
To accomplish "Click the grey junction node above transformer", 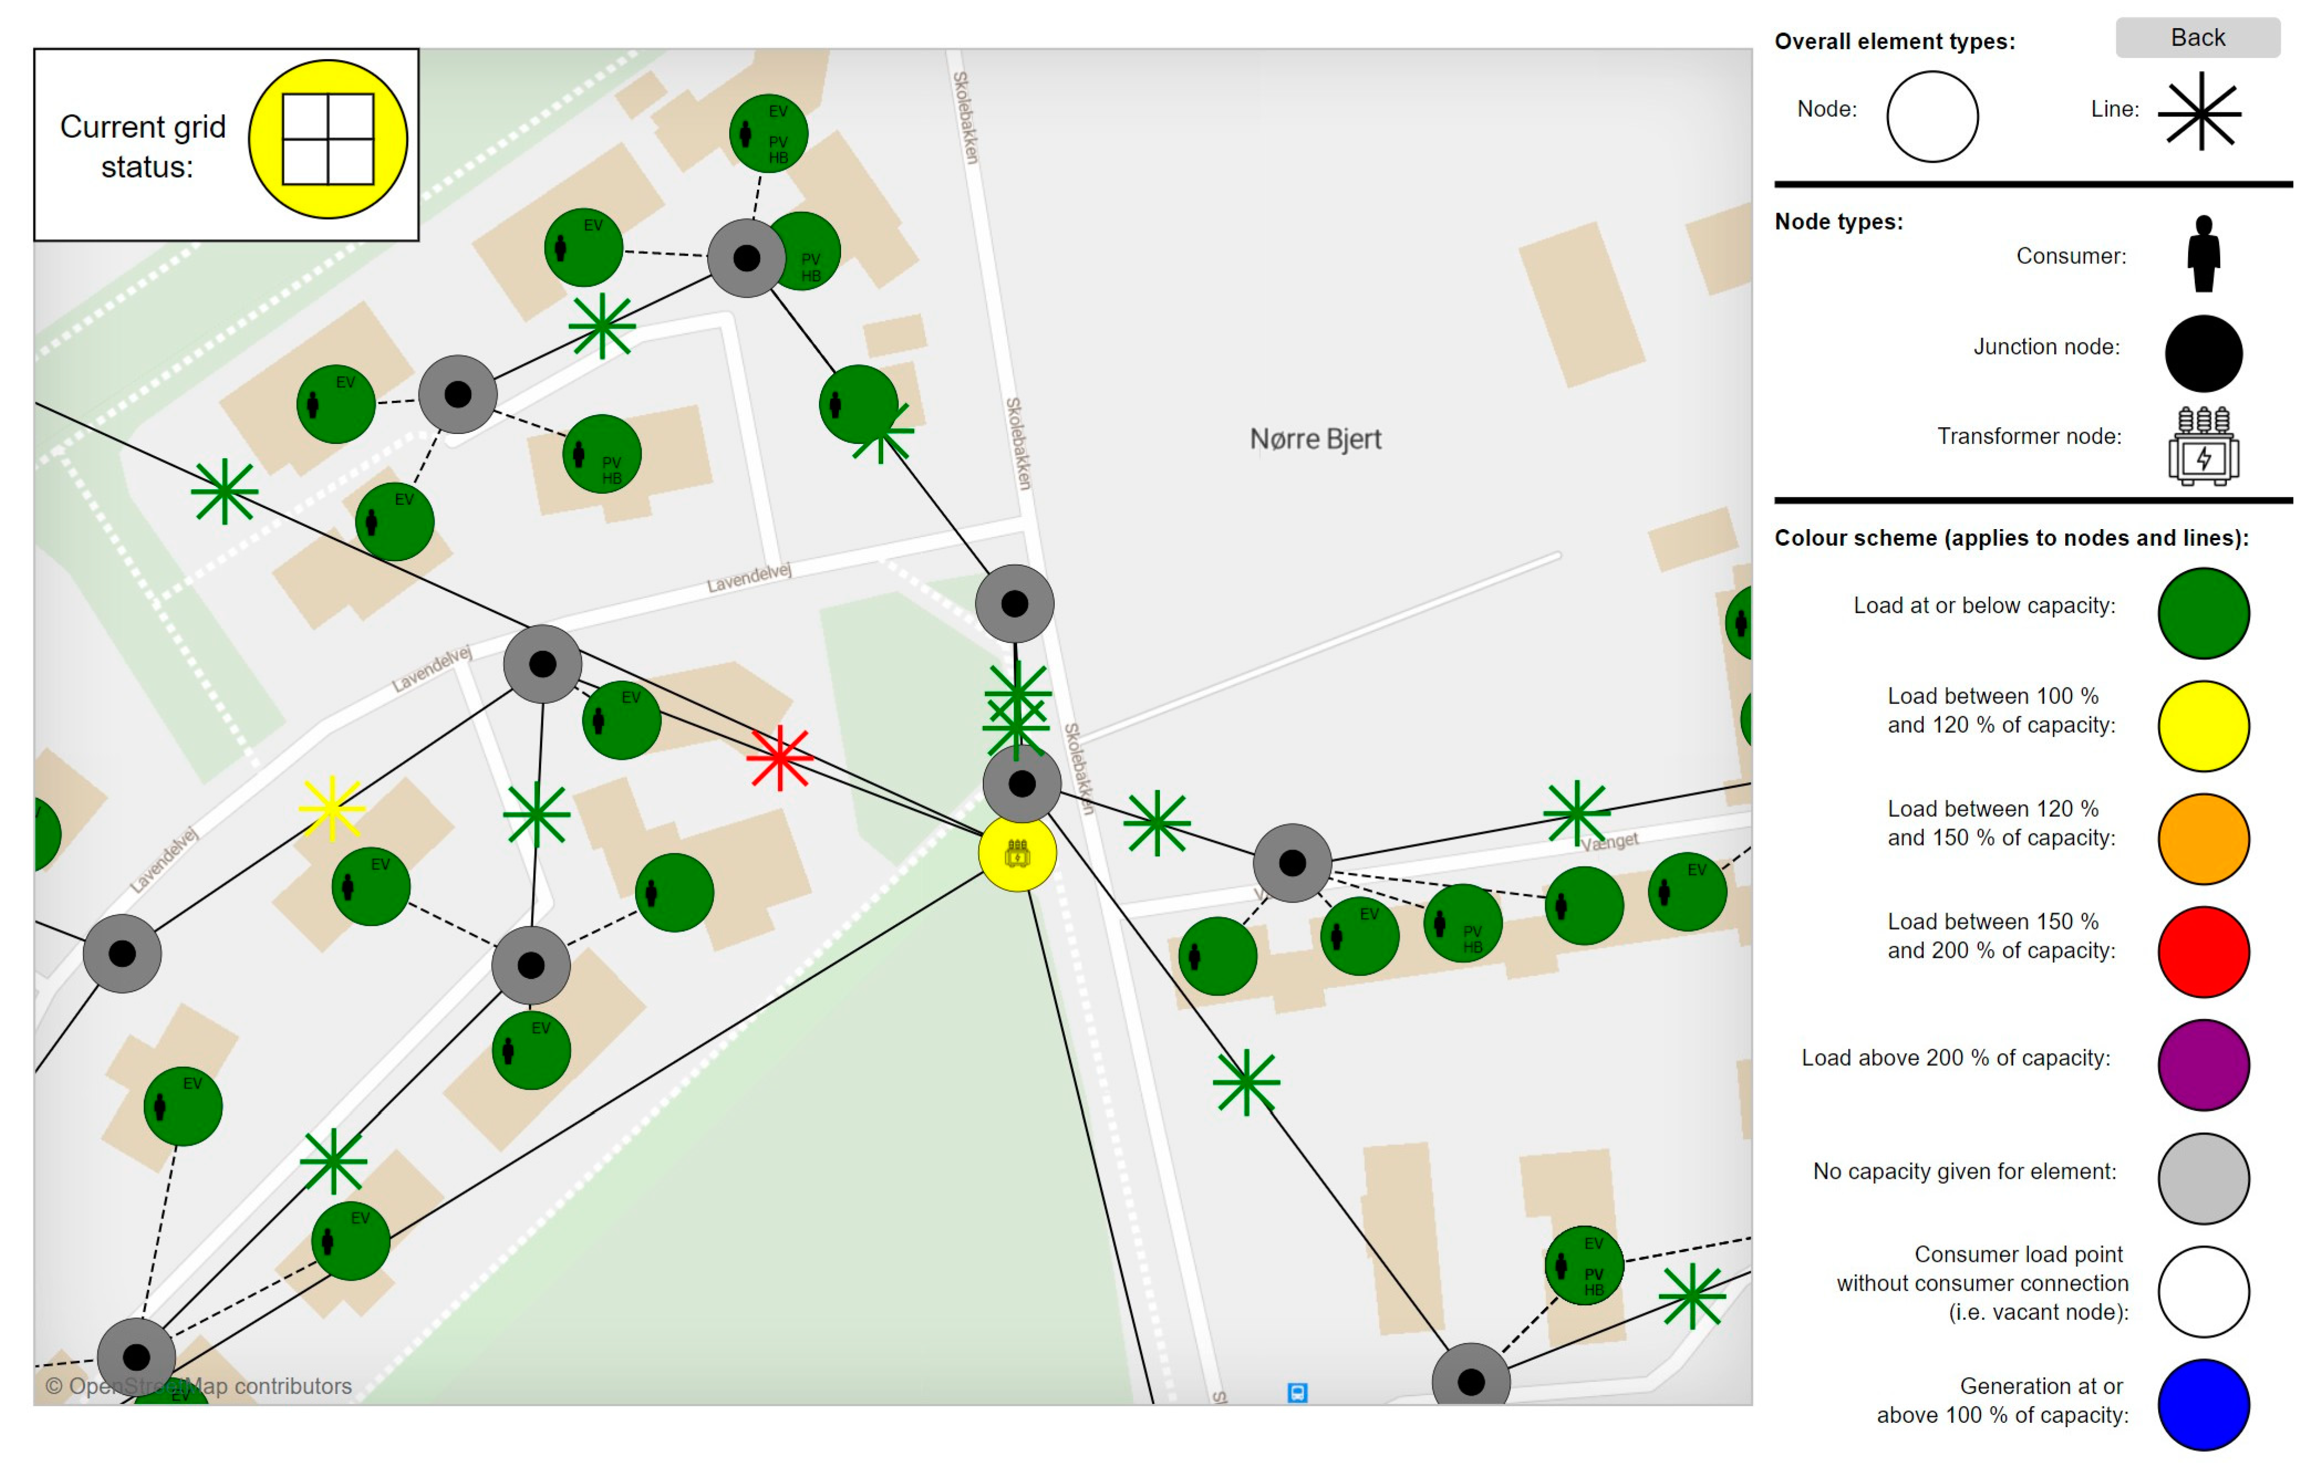I will (x=1022, y=784).
